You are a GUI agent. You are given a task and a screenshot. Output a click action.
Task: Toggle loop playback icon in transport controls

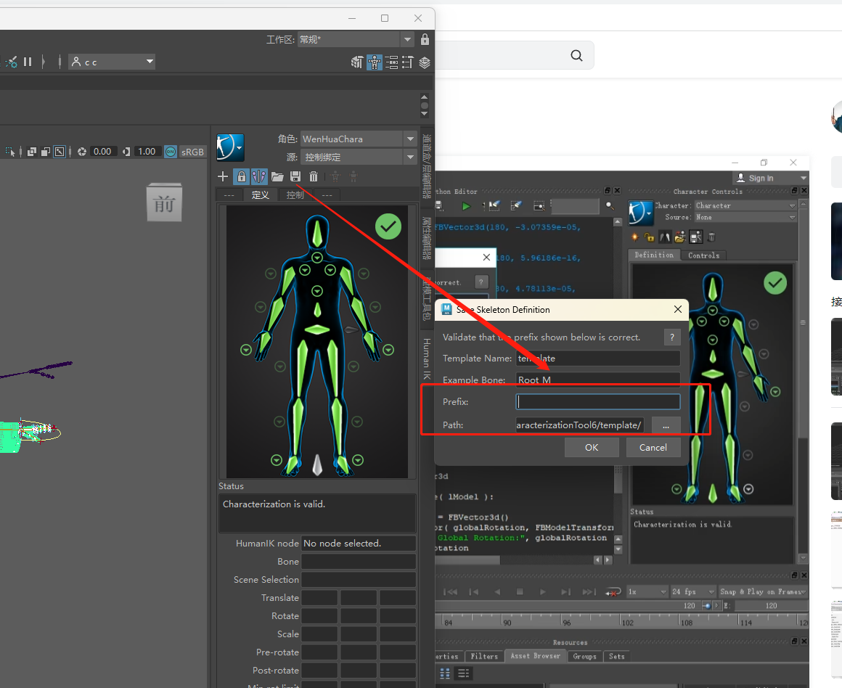pos(613,592)
